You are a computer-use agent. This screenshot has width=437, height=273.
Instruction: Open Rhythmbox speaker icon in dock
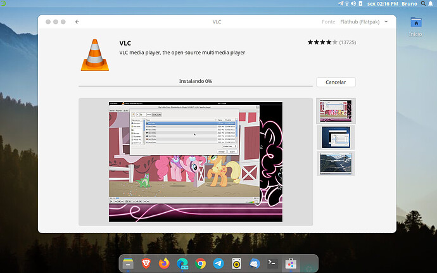pos(237,263)
